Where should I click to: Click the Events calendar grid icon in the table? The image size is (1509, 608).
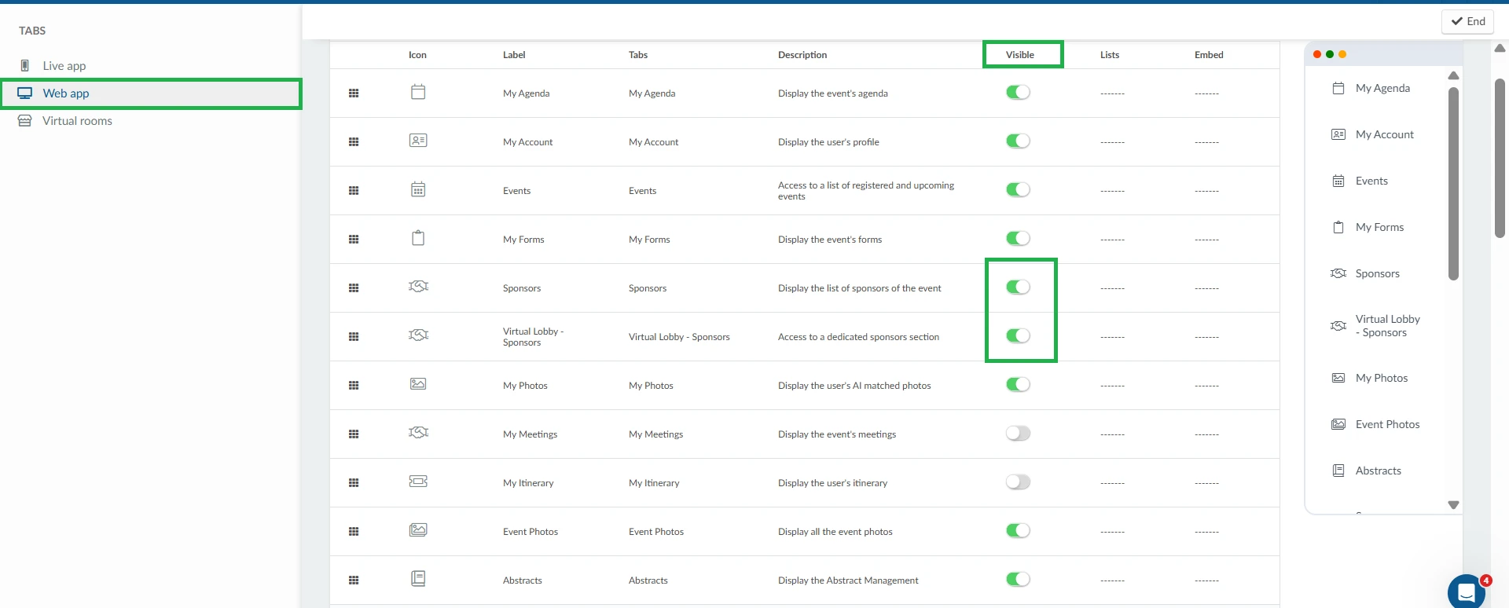click(x=418, y=189)
